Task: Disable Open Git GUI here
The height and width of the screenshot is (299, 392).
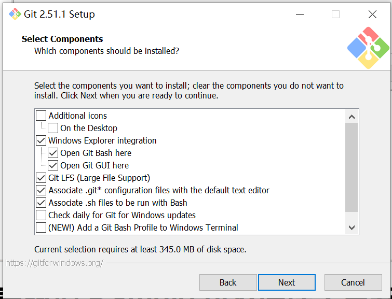Action: [53, 165]
